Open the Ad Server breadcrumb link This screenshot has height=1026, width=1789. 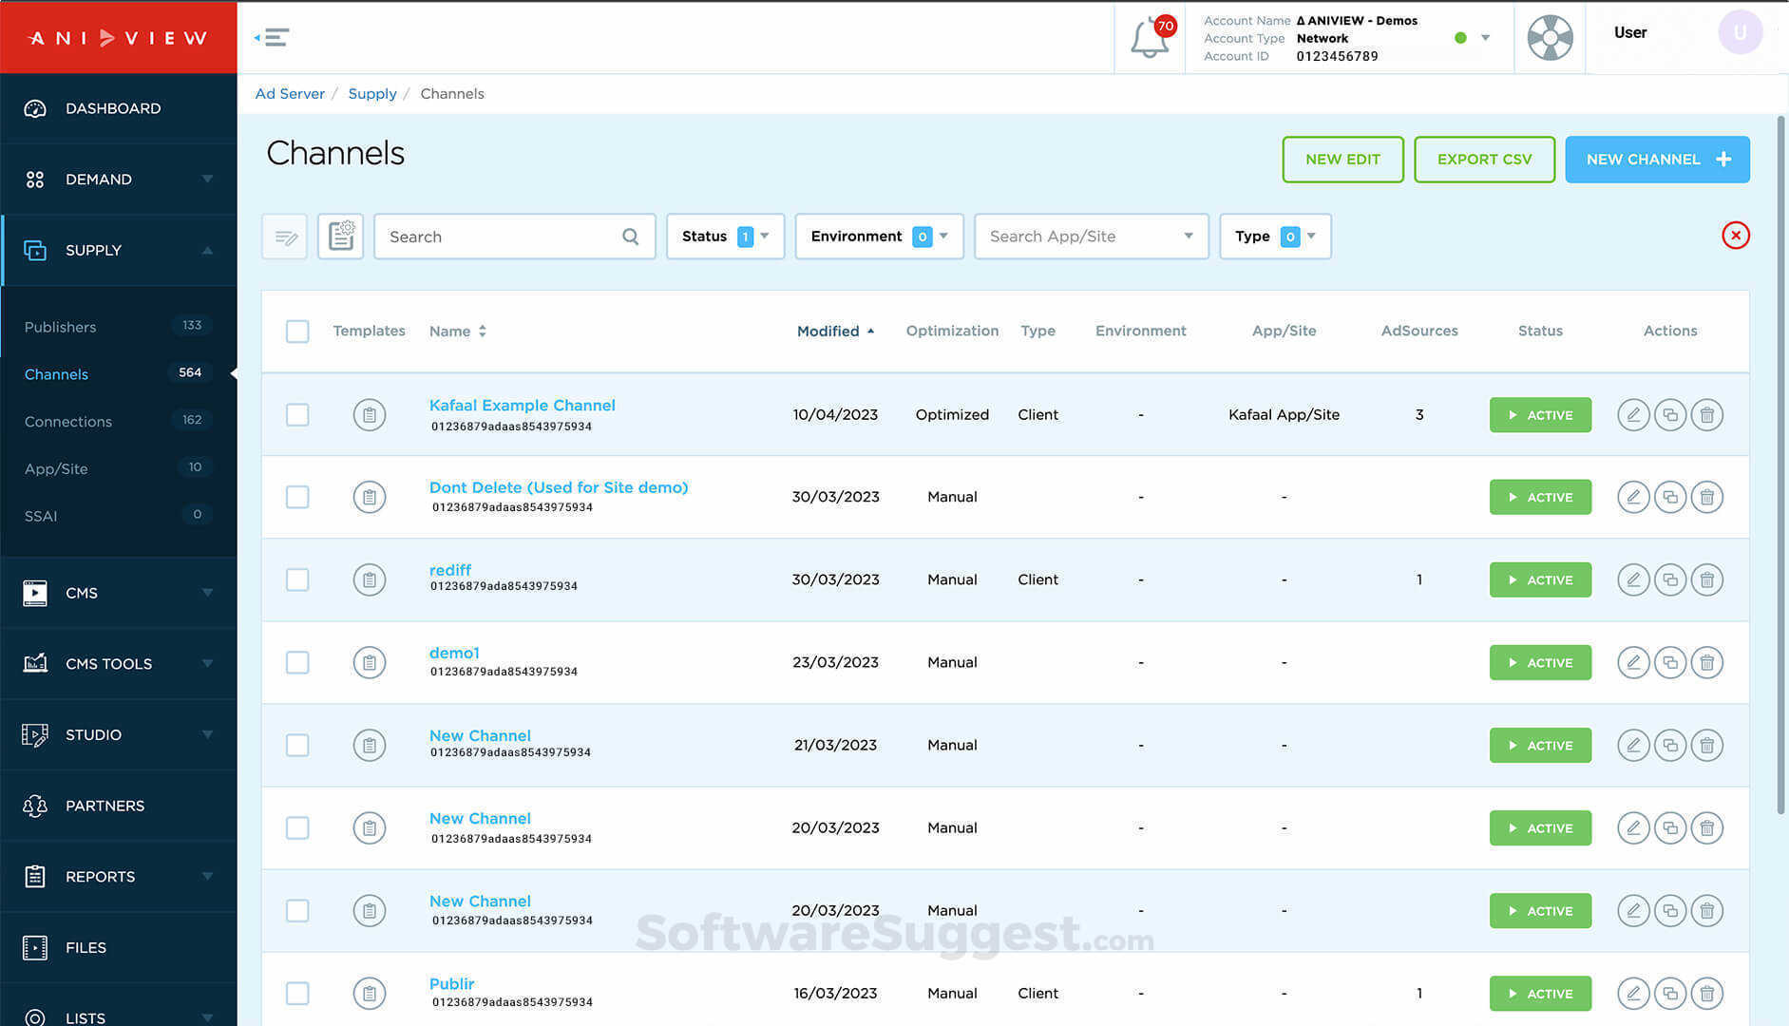[290, 93]
